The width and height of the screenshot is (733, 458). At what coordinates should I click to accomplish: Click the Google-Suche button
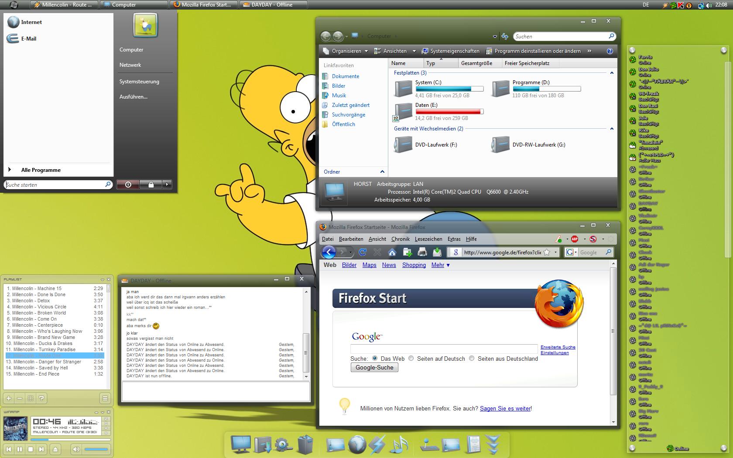[374, 367]
